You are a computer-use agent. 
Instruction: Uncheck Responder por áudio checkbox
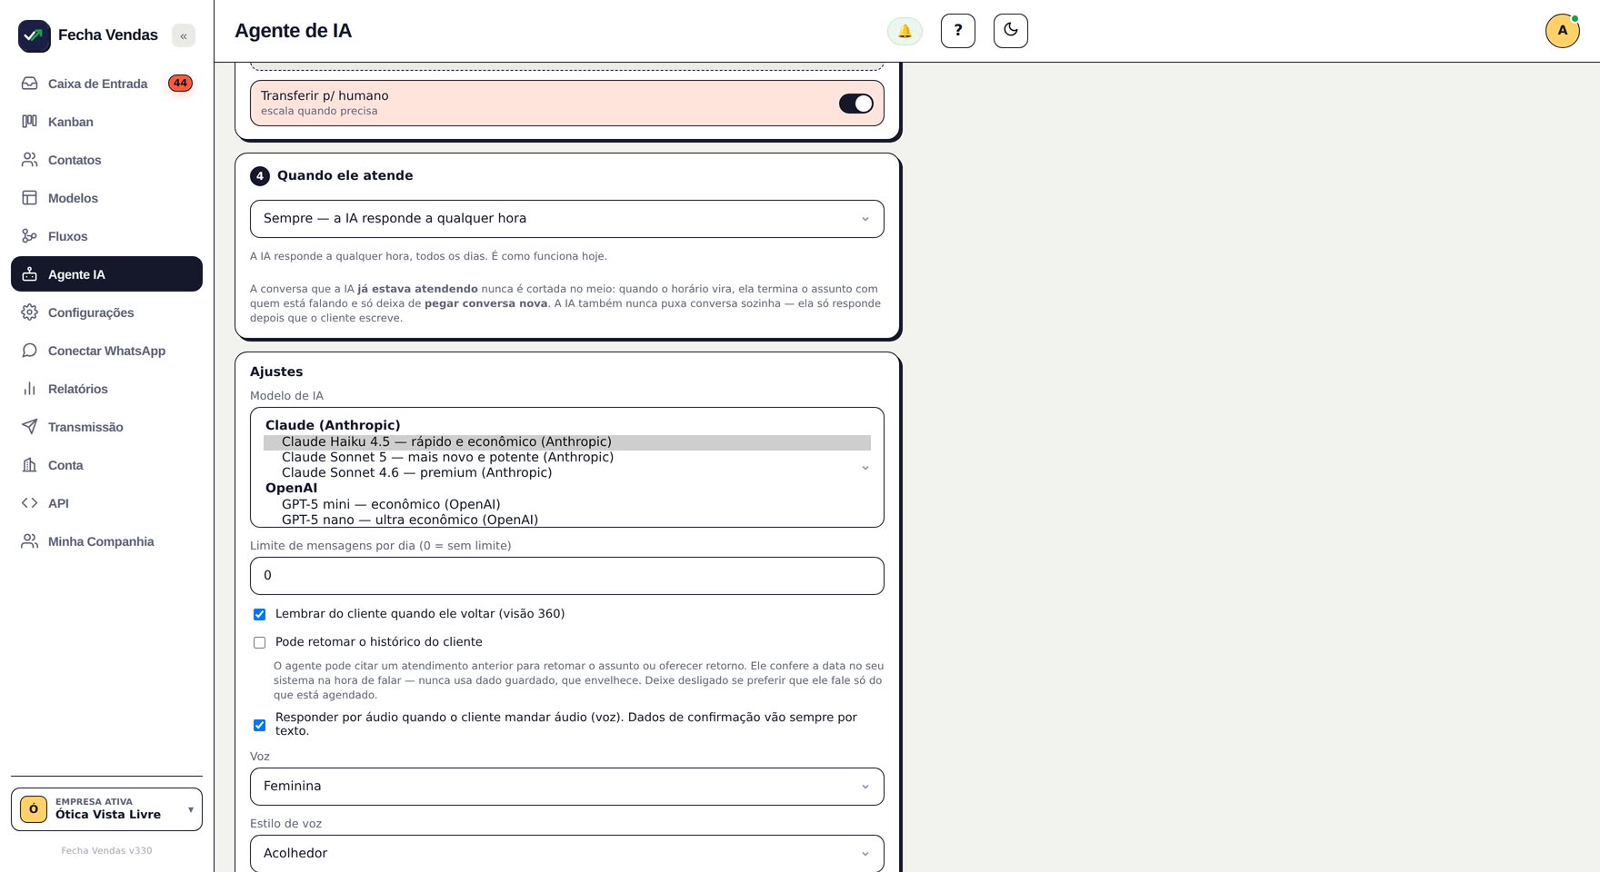pyautogui.click(x=259, y=725)
